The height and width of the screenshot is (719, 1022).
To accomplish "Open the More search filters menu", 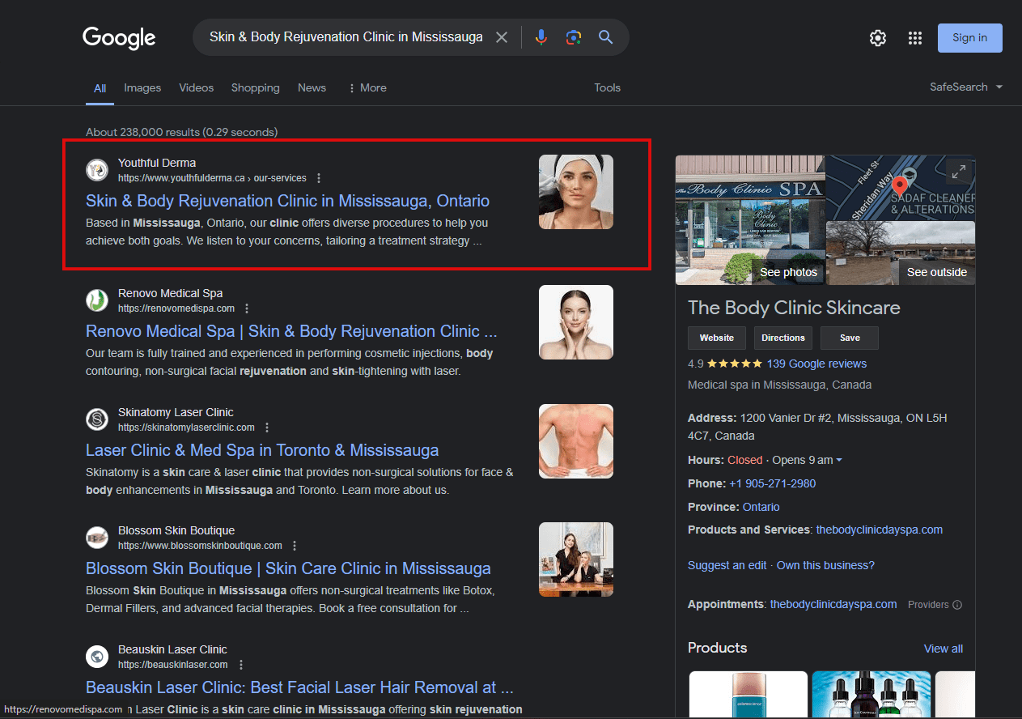I will [x=367, y=87].
